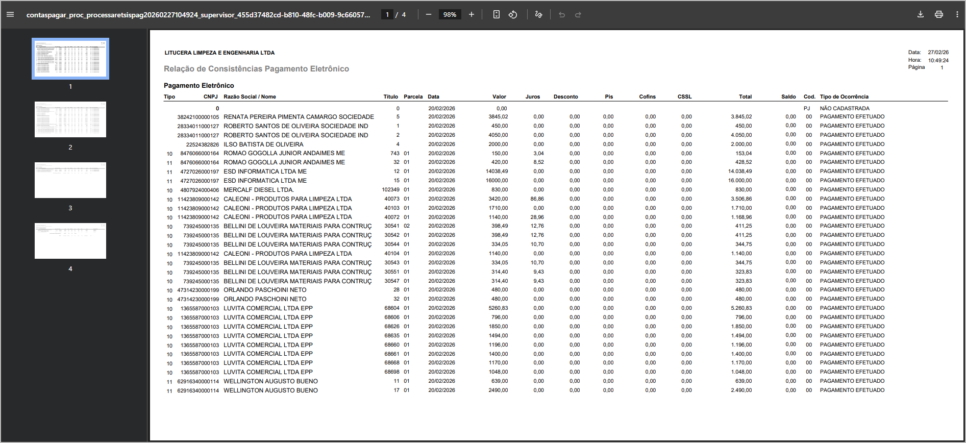
Task: Click the PDF file name title
Action: click(198, 15)
